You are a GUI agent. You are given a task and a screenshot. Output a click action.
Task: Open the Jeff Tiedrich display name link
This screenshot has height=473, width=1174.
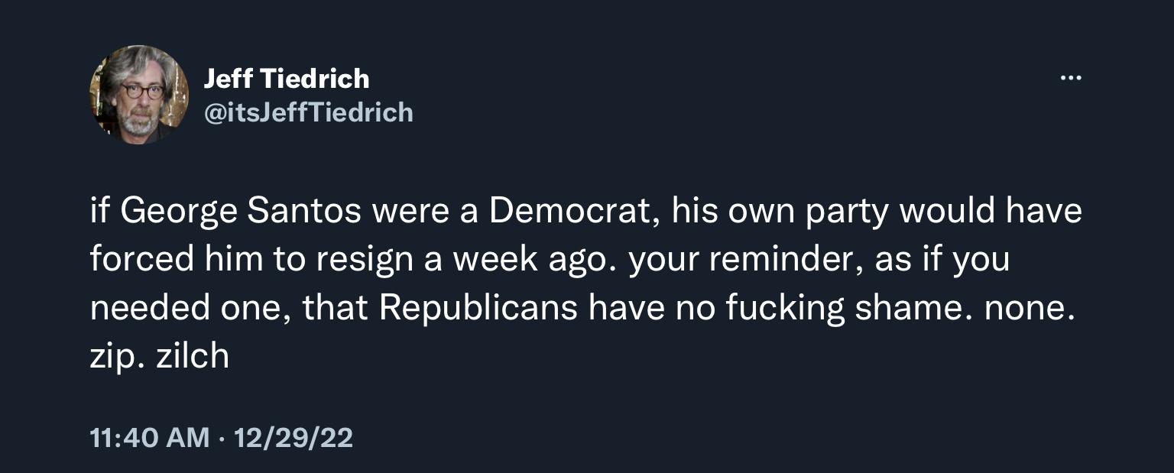(x=287, y=78)
